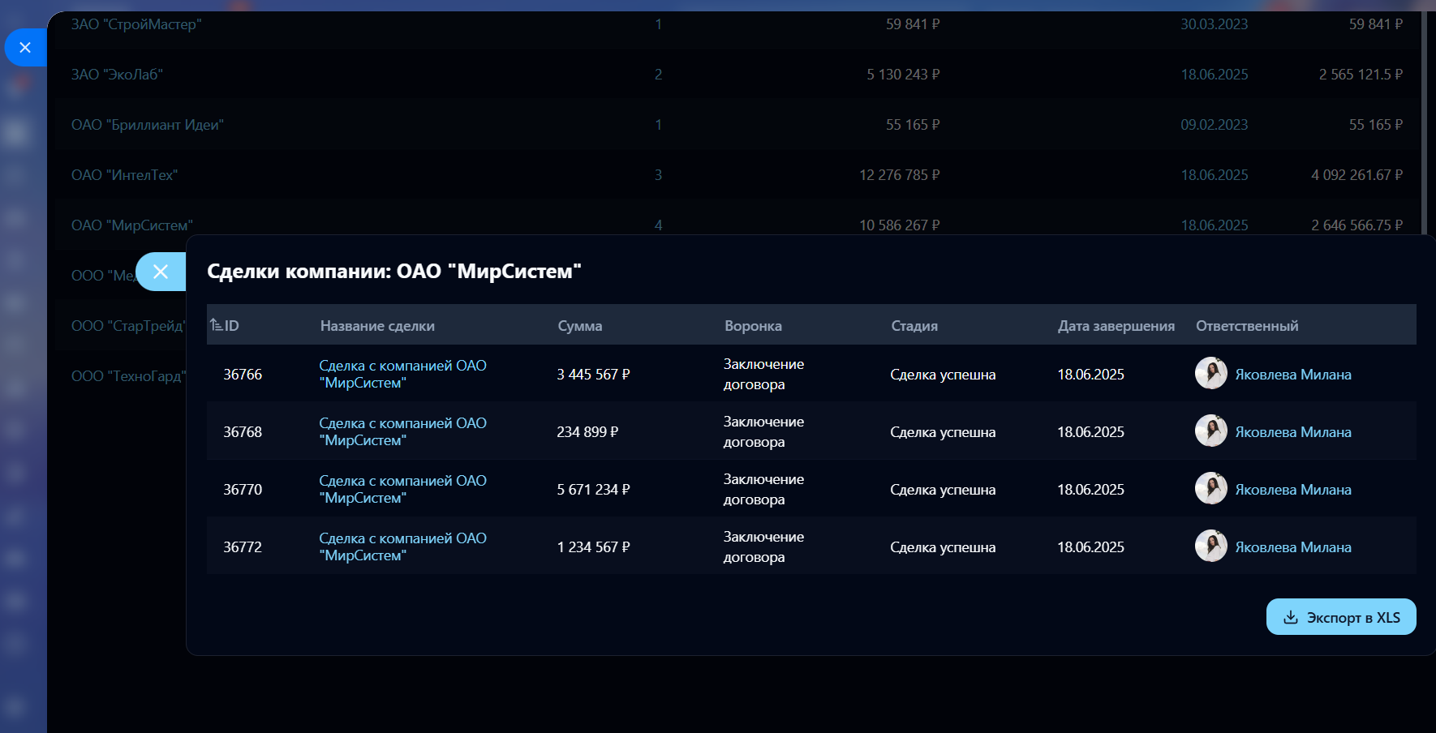Screen dimensions: 1436x733
Task: Click the responsible person's avatar in row 36770
Action: (x=1210, y=488)
